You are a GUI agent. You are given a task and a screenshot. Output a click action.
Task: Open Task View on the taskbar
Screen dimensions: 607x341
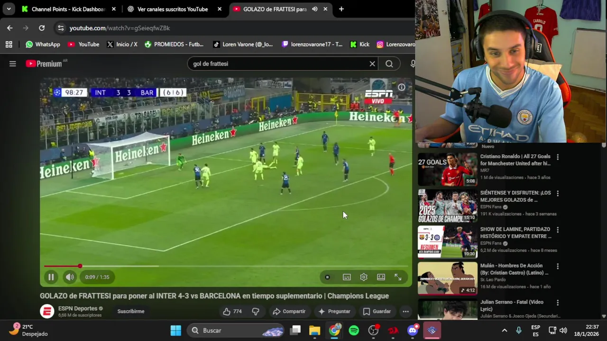[295, 330]
